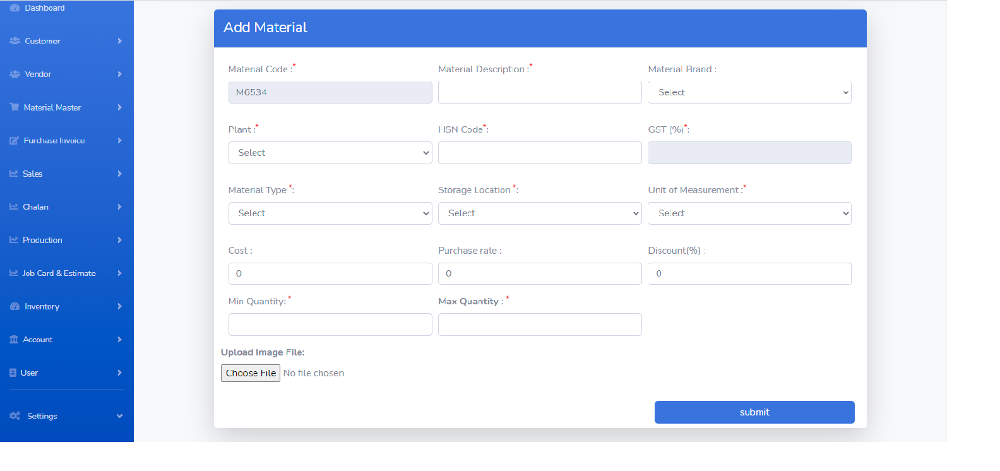Click the Inventory gauge icon
1000x471 pixels.
pos(15,307)
